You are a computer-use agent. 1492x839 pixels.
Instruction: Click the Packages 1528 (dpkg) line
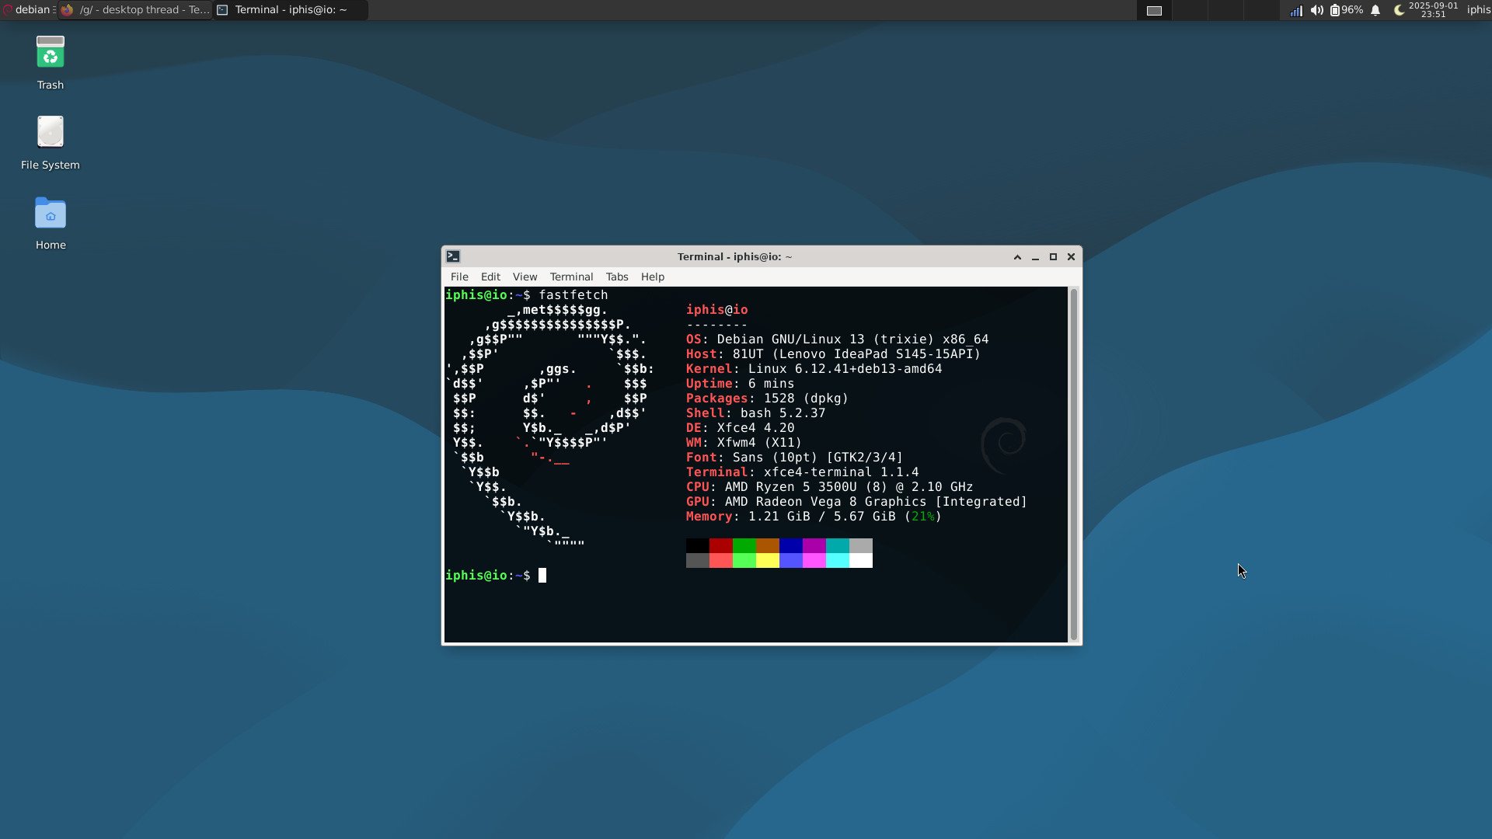point(767,399)
